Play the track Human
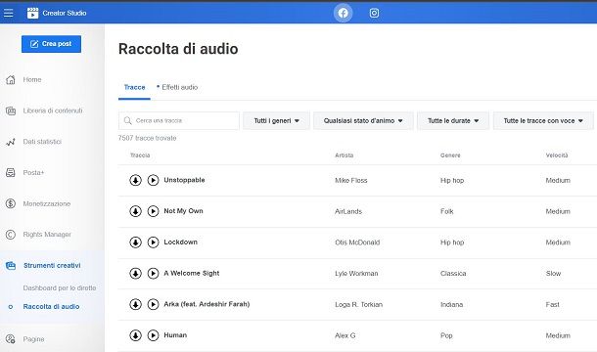597x352 pixels. [x=153, y=335]
